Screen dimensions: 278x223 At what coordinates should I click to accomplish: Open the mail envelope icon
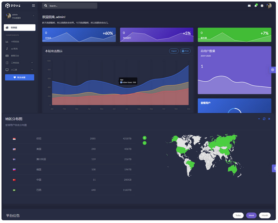[249, 6]
